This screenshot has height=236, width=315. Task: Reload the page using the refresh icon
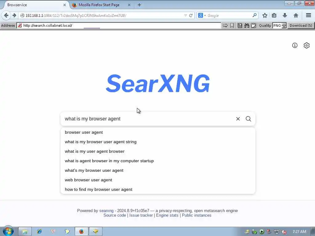coord(191,15)
